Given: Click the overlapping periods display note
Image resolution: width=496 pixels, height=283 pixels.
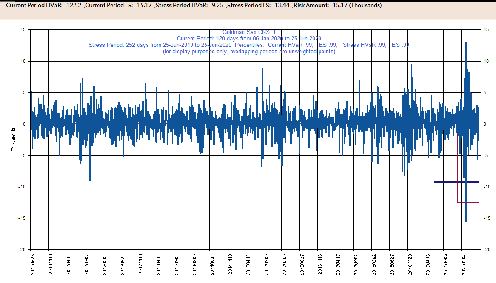Looking at the screenshot, I should click(249, 52).
